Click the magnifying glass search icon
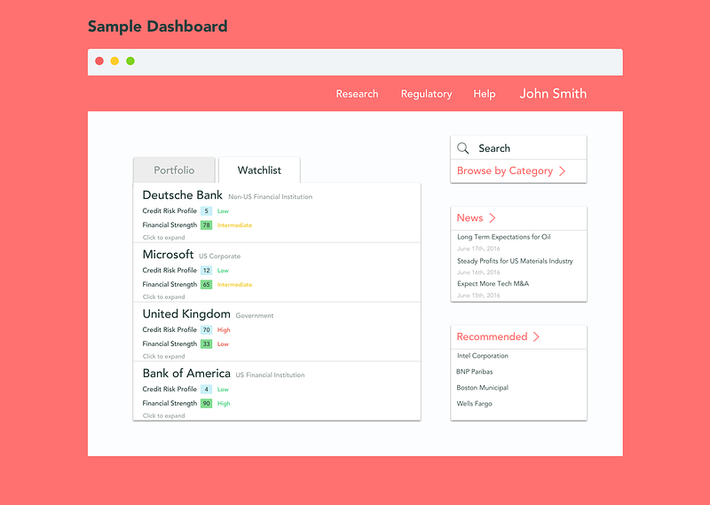The width and height of the screenshot is (710, 505). click(x=462, y=148)
